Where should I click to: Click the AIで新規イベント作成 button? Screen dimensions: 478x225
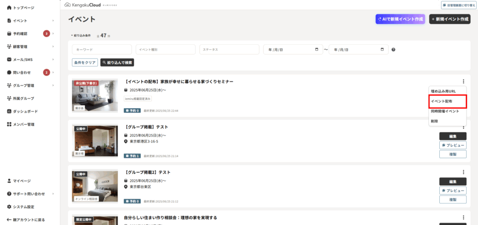(401, 19)
